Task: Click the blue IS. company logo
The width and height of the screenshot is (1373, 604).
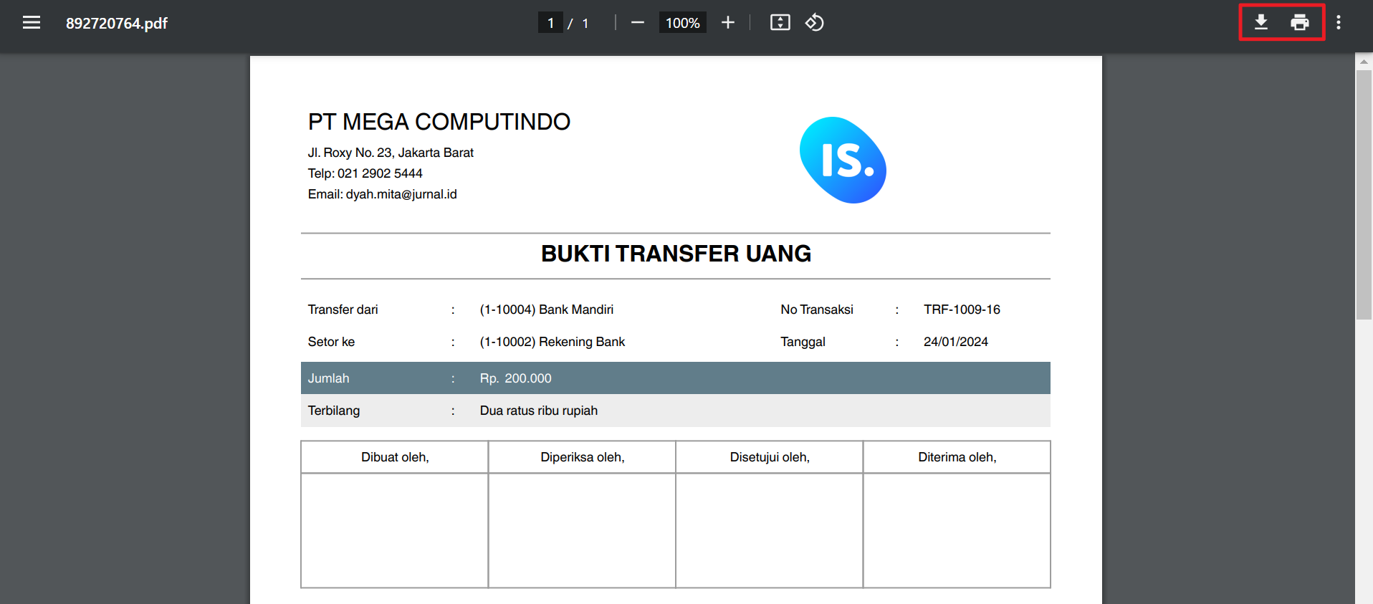Action: [x=843, y=160]
